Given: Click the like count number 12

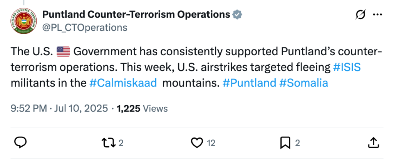Looking at the screenshot, I should (211, 143).
